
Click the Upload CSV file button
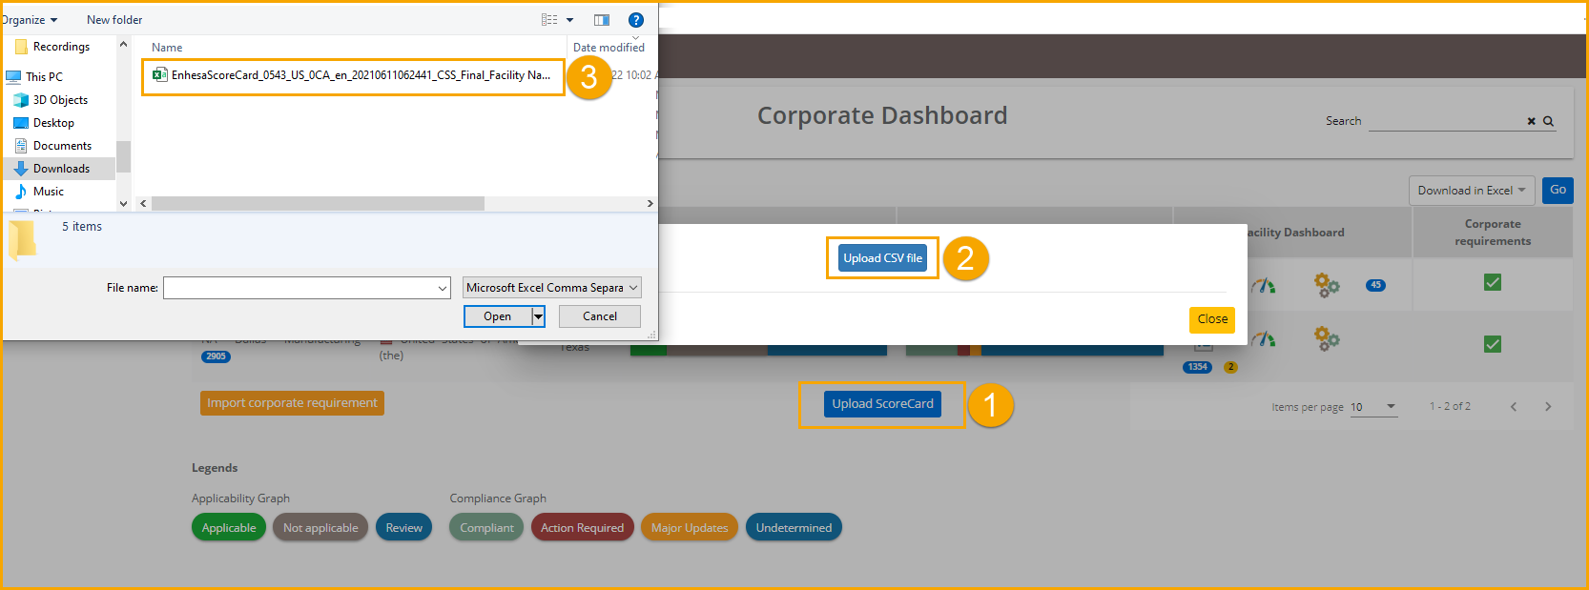pos(882,258)
